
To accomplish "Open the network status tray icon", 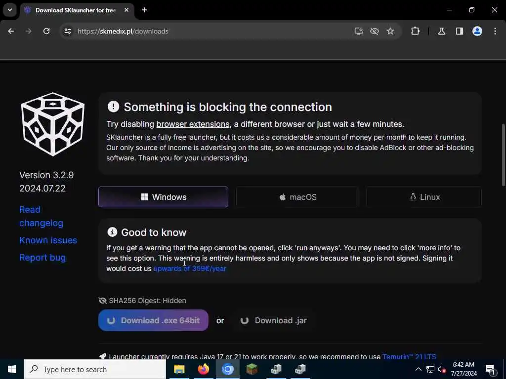I will point(430,369).
